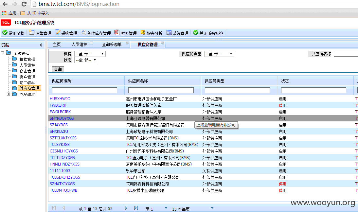Image resolution: width=358 pixels, height=212 pixels.
Task: Open 客户管理 in navigation tree
Action: click(x=27, y=77)
